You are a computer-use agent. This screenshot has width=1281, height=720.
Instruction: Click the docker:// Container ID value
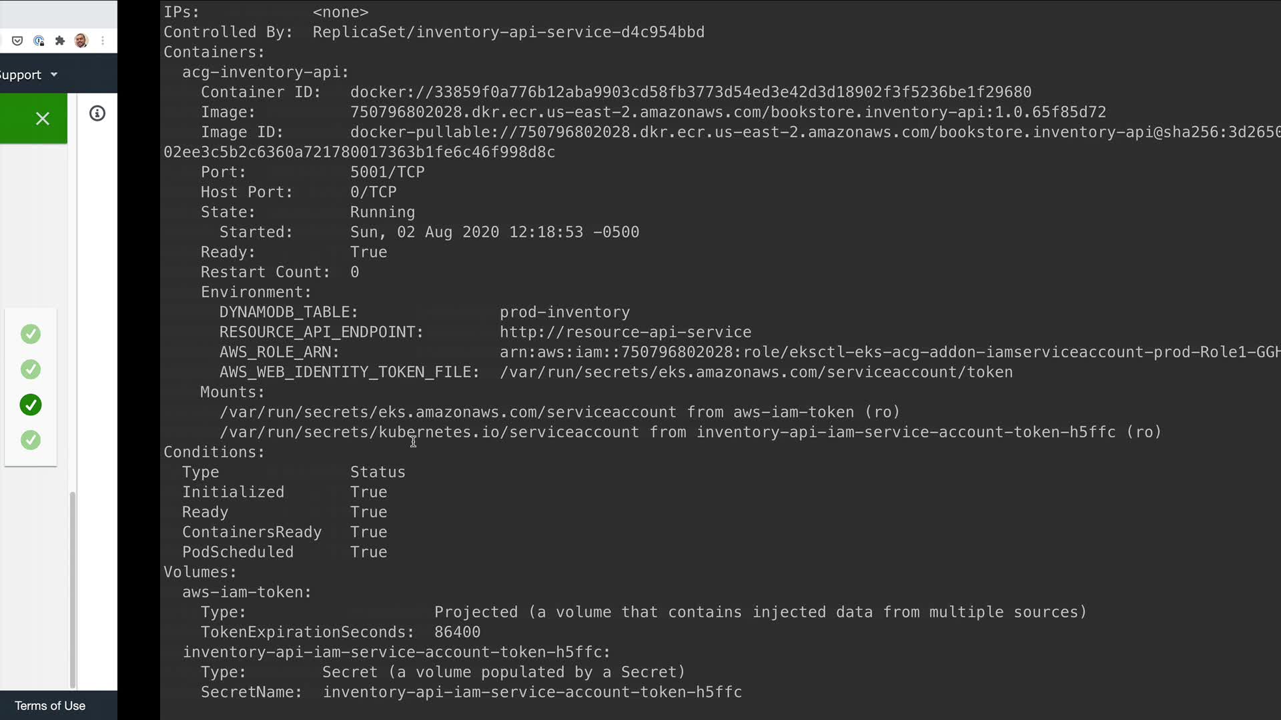click(691, 92)
